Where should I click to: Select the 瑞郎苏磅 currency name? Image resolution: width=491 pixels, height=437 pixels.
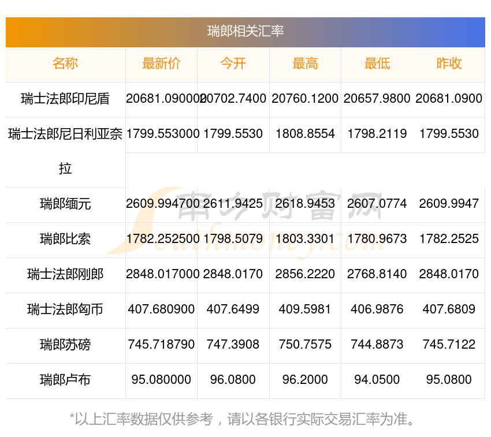65,345
